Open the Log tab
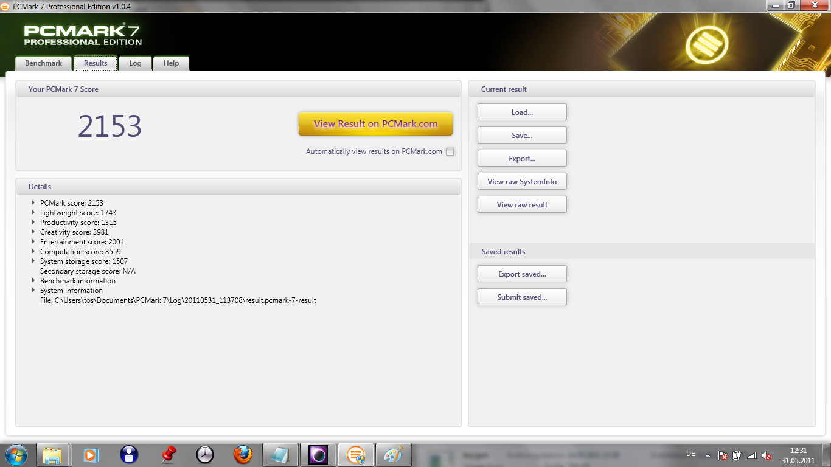The width and height of the screenshot is (831, 467). click(x=135, y=63)
